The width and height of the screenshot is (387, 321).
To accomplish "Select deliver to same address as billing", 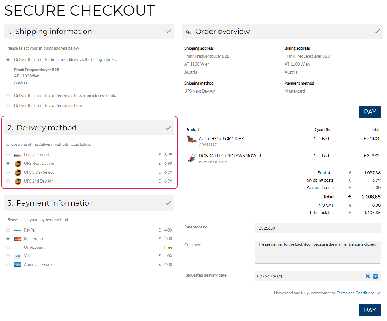I will pyautogui.click(x=8, y=60).
